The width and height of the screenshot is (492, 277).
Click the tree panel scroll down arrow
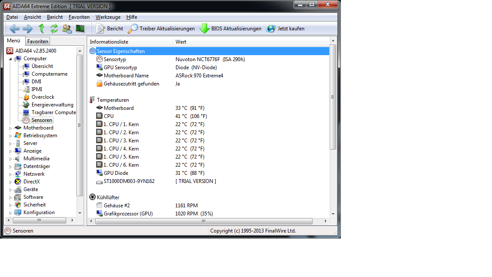(80, 213)
